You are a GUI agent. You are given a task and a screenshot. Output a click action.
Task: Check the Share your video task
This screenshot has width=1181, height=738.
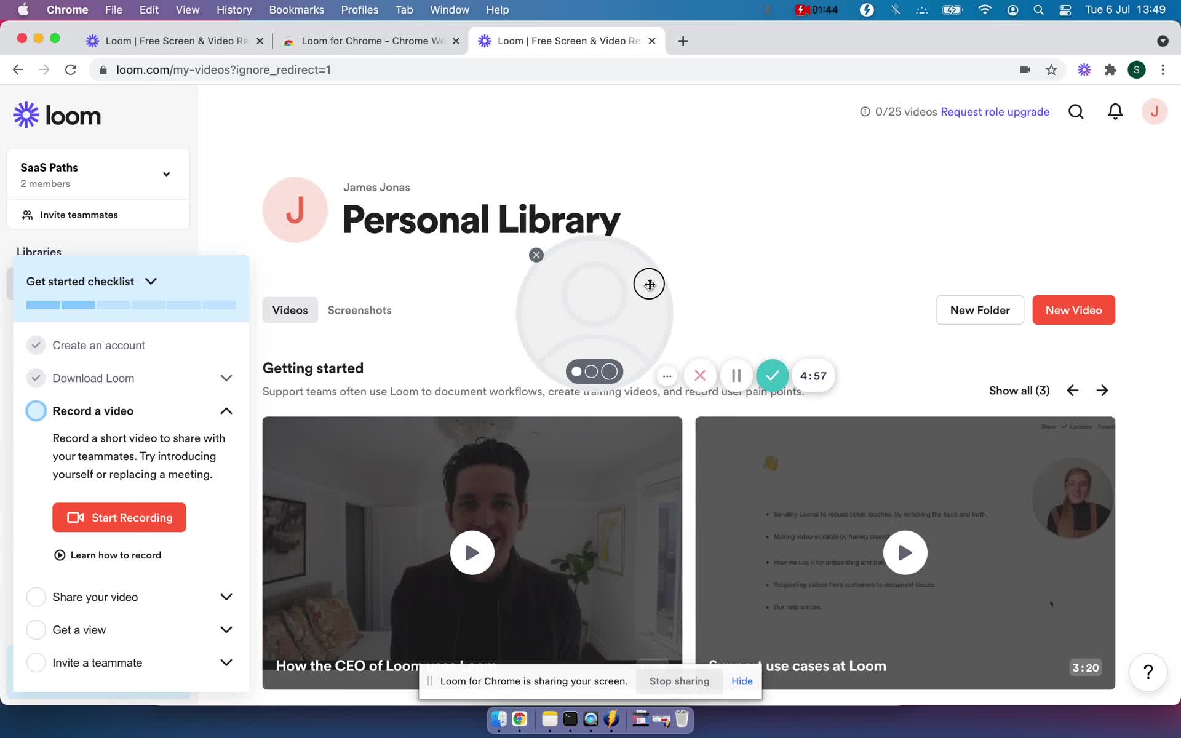35,596
